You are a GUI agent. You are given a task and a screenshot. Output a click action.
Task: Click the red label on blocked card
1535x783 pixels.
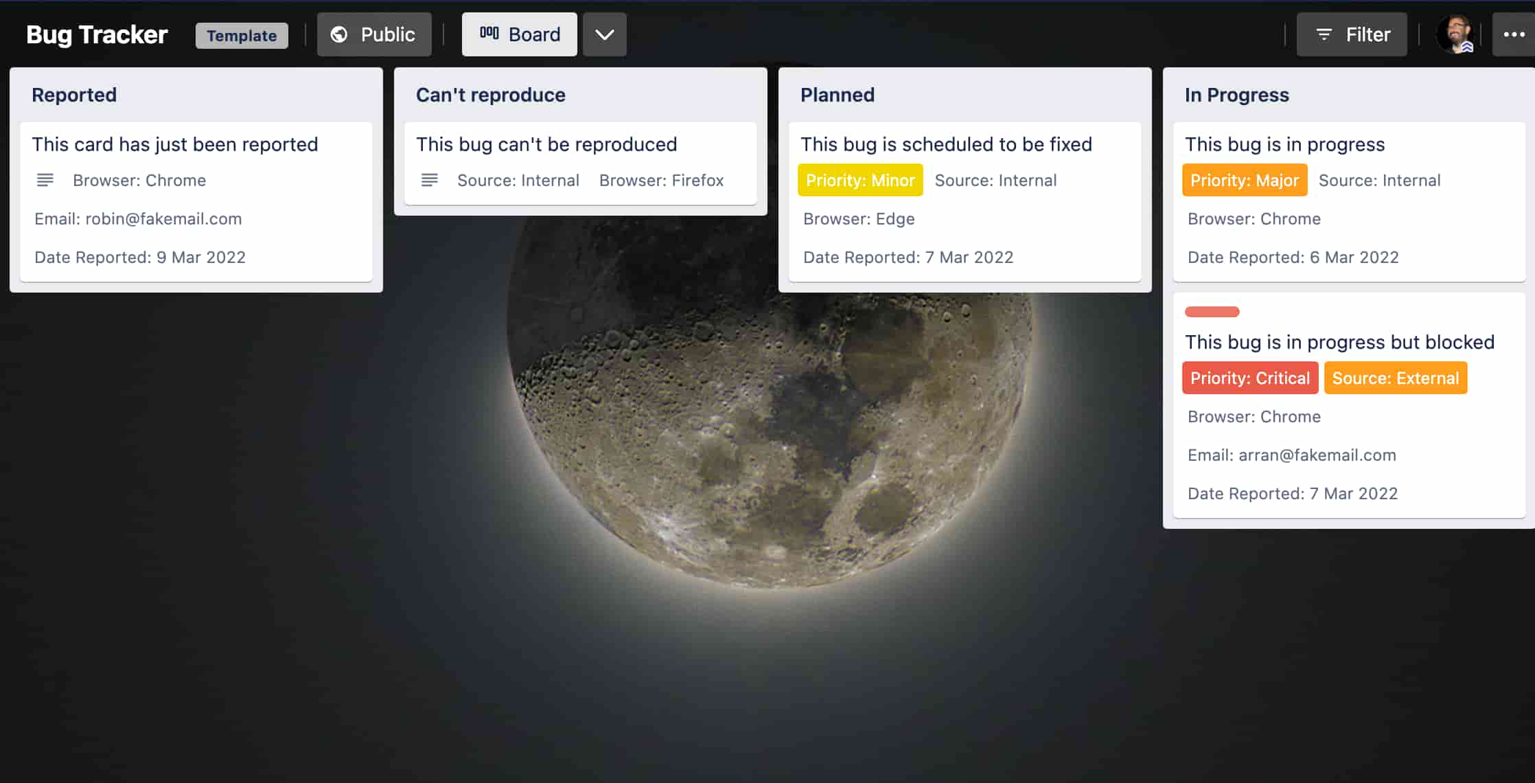[1212, 312]
